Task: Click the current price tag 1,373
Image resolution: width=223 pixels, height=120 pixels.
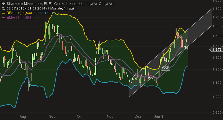Action: 217,50
